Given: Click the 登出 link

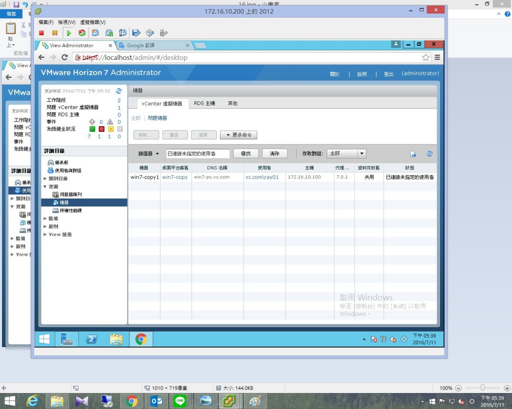Looking at the screenshot, I should point(388,74).
